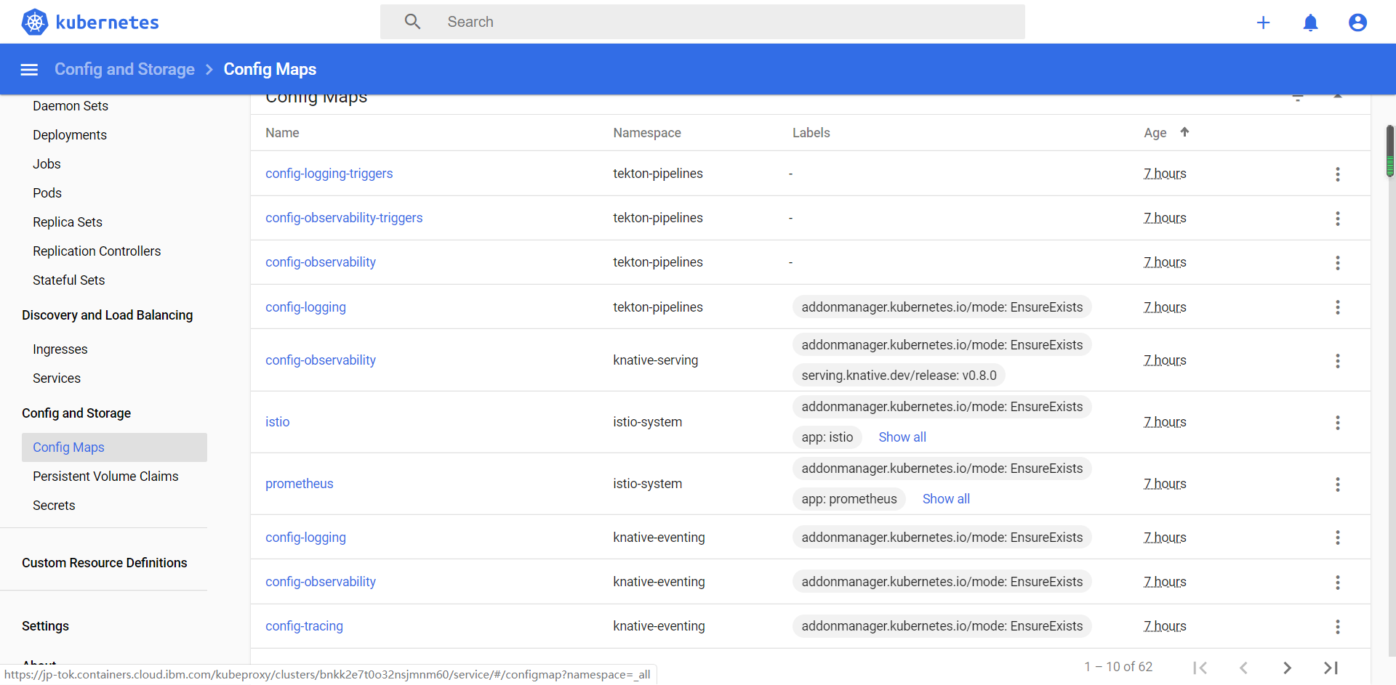Open Ingresses in sidebar
This screenshot has width=1396, height=685.
[60, 349]
